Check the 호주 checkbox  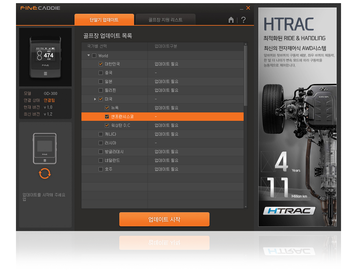point(101,169)
